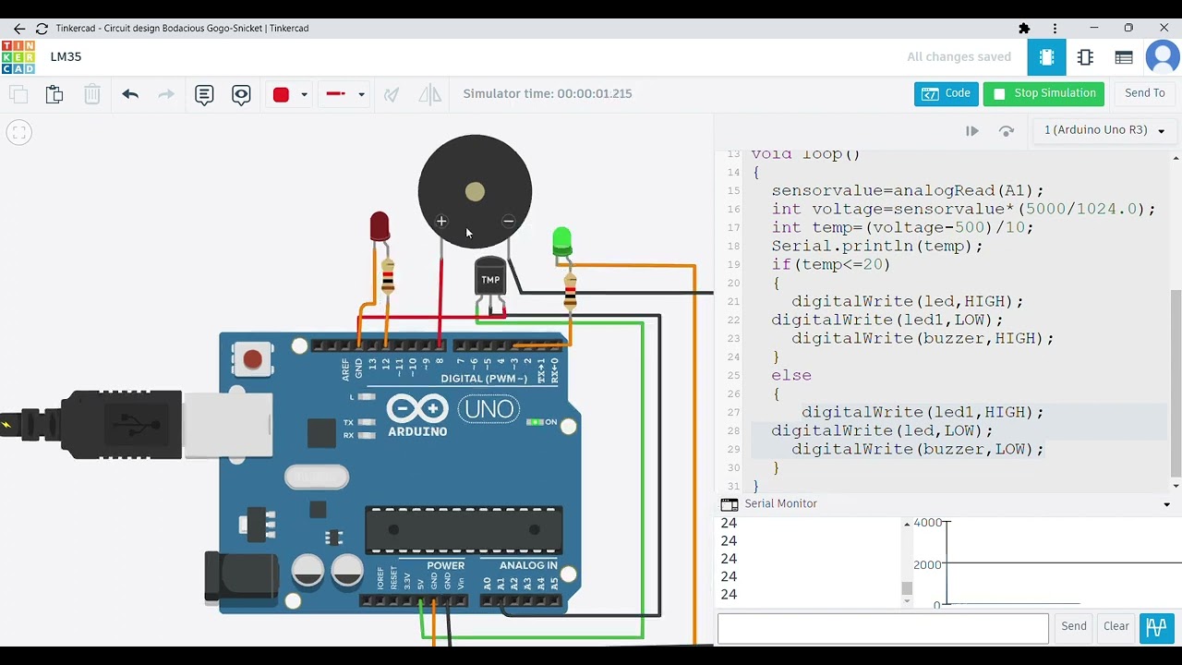Click the TMP temperature sensor

point(490,277)
